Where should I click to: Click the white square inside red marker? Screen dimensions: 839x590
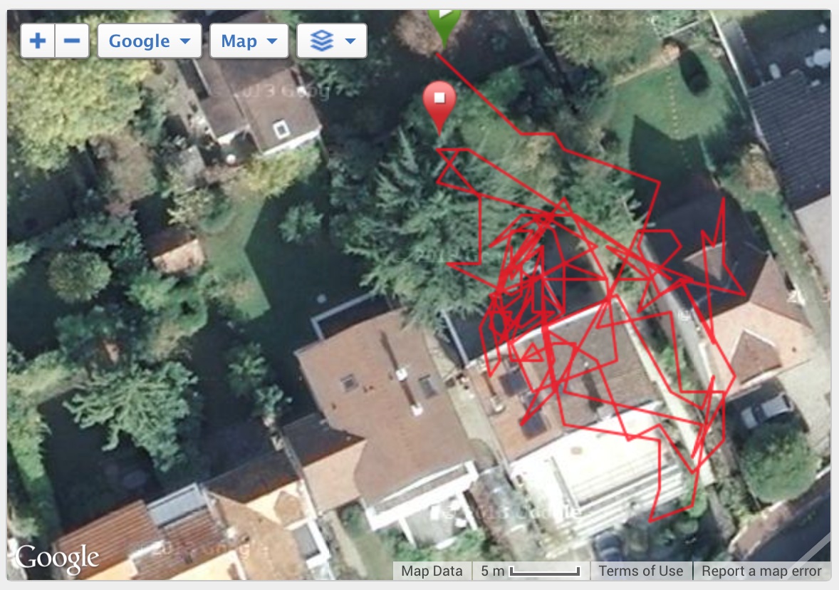click(439, 98)
